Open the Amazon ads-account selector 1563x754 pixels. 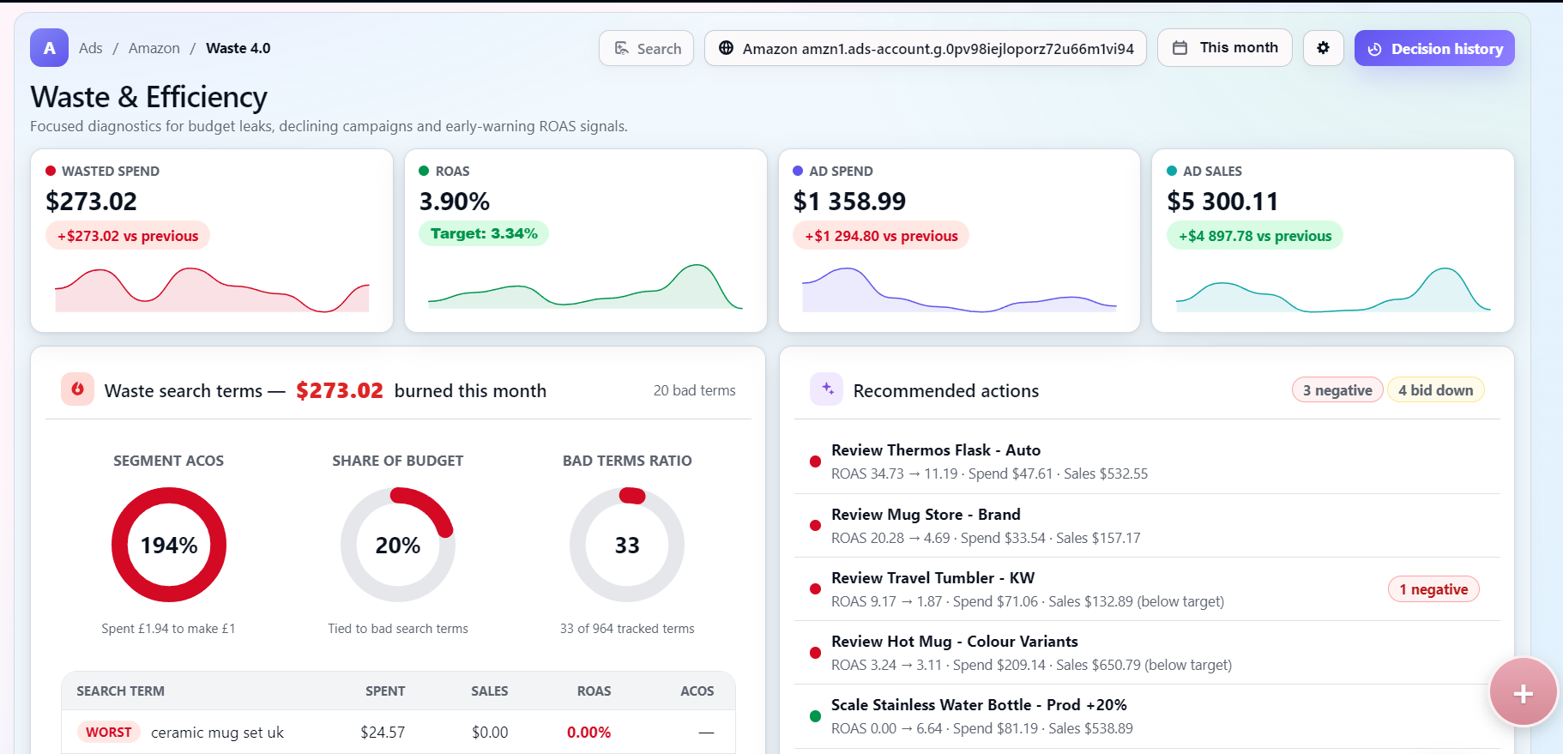[926, 48]
